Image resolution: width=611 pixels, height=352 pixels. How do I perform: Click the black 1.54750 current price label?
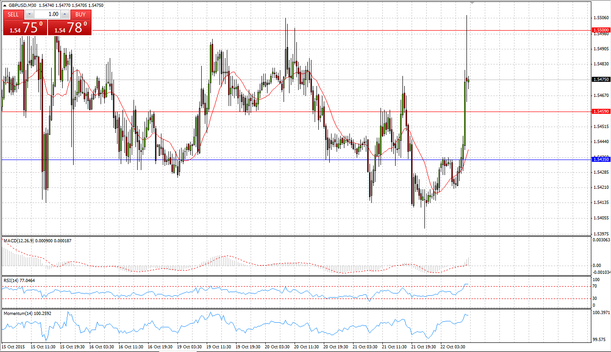pyautogui.click(x=601, y=80)
